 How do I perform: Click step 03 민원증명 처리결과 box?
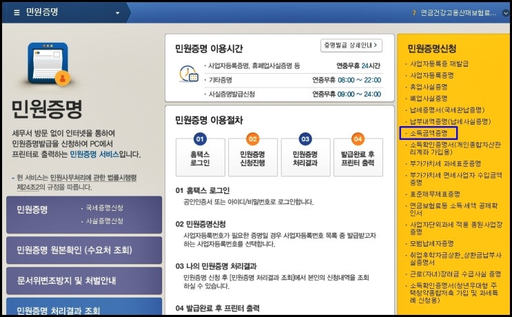click(305, 157)
